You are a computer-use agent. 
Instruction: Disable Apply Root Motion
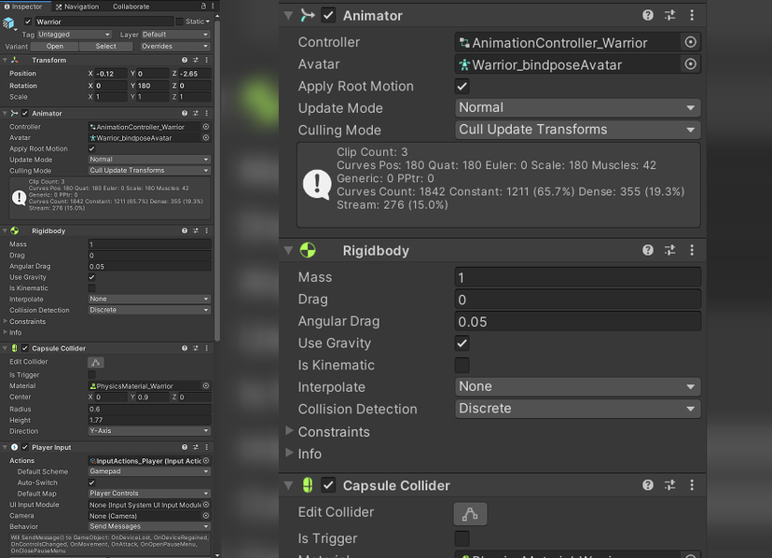click(462, 86)
